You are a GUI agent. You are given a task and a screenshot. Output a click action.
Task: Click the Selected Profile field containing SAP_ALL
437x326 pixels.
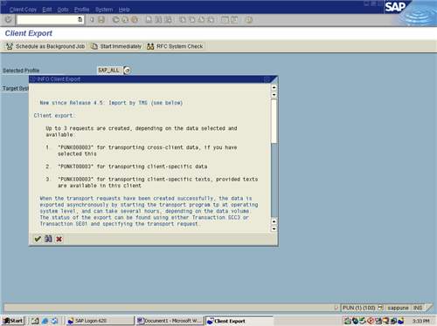[109, 71]
